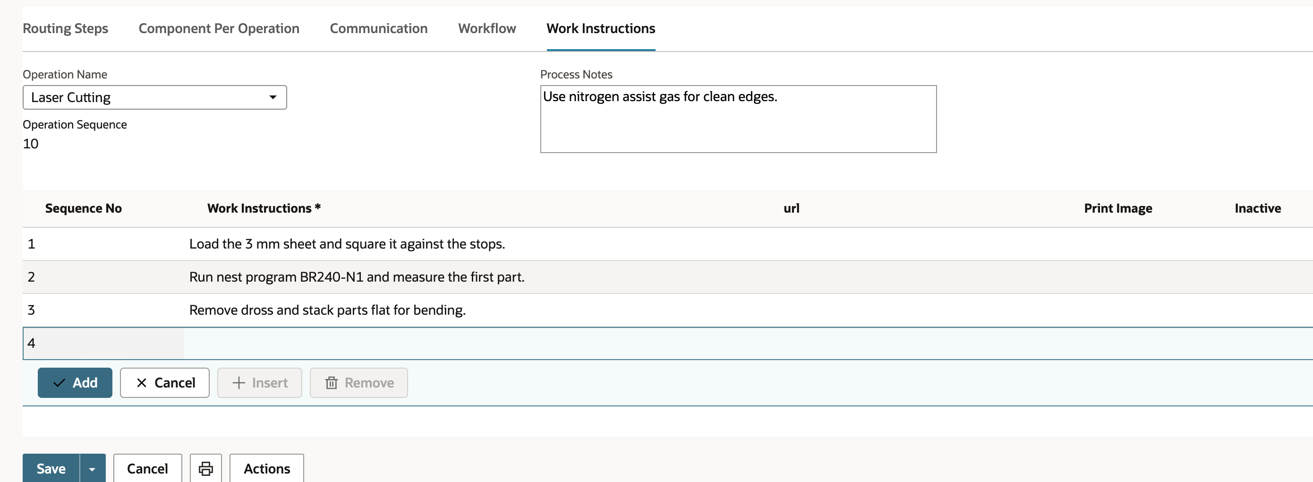Go to the Communication tab
Screen dimensions: 1313x482
(378, 28)
